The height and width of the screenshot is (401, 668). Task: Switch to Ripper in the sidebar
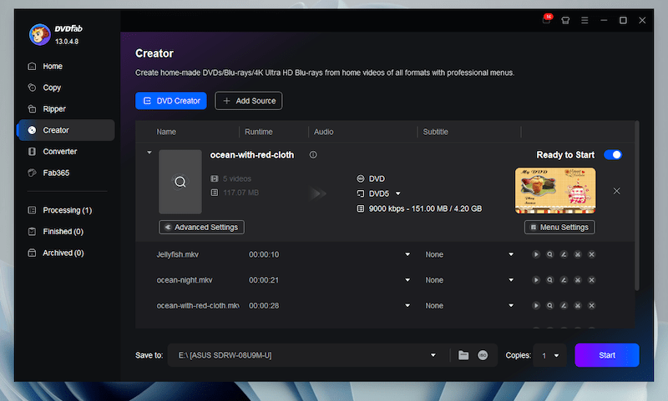click(x=54, y=108)
